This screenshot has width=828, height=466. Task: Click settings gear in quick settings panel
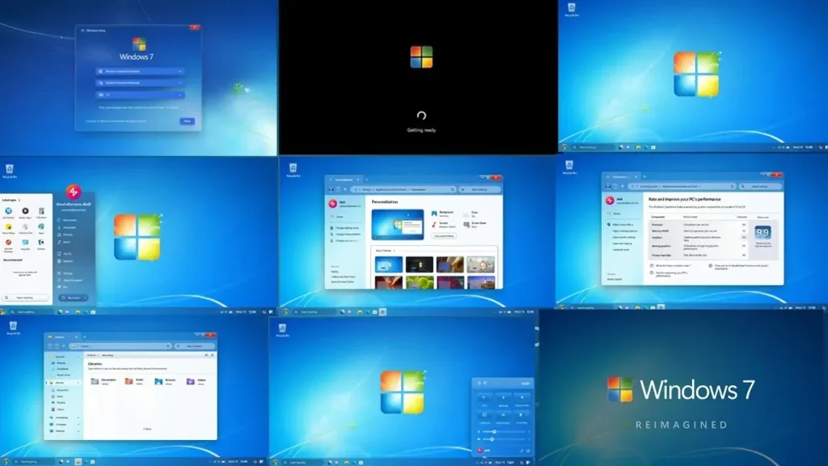[x=528, y=451]
